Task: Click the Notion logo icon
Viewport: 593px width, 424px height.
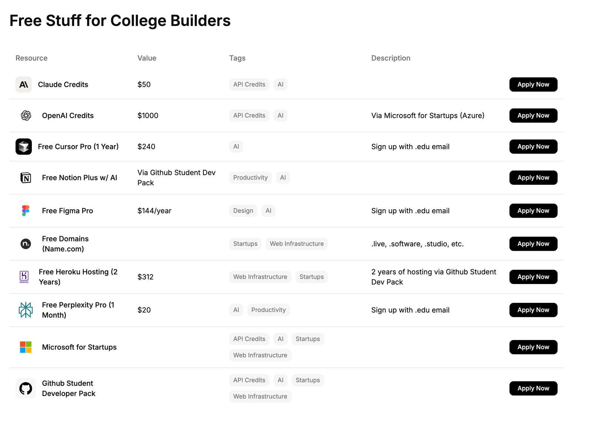Action: click(x=26, y=178)
